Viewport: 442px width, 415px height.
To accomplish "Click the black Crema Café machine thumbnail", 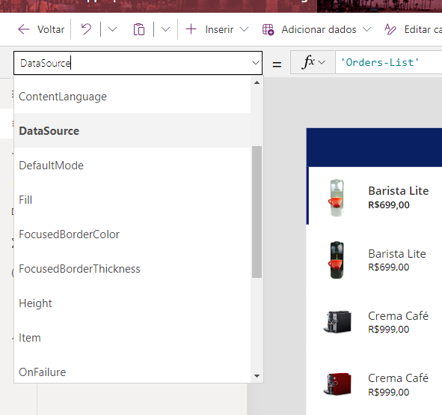I will tap(337, 322).
